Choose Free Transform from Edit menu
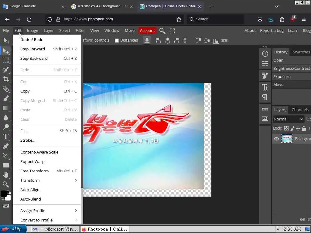 tap(47, 171)
